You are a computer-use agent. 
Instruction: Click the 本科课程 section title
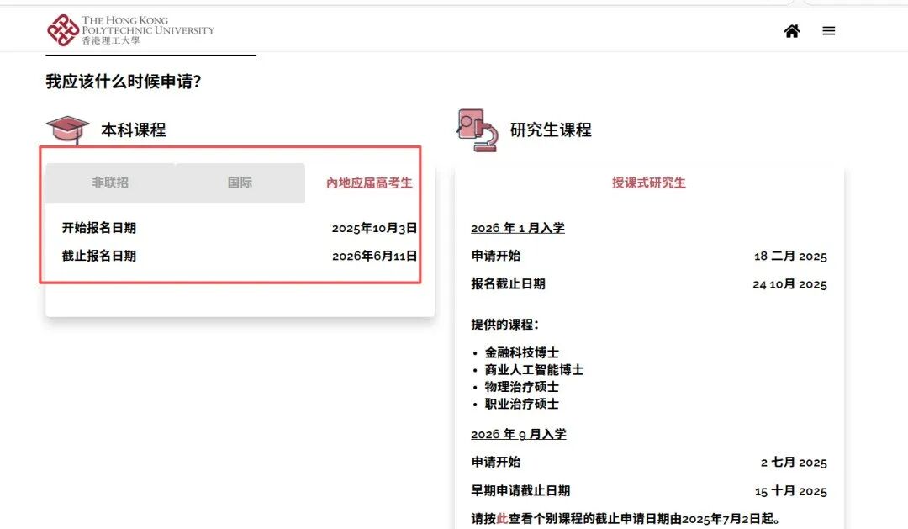[134, 130]
